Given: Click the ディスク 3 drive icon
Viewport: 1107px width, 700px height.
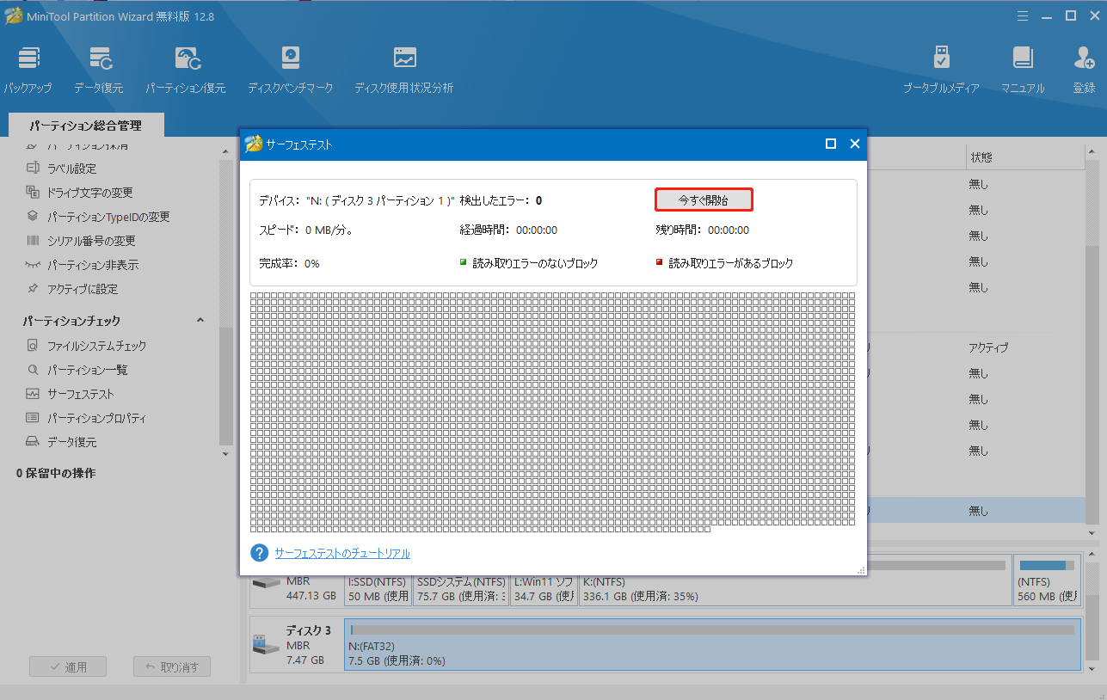Looking at the screenshot, I should coord(264,644).
